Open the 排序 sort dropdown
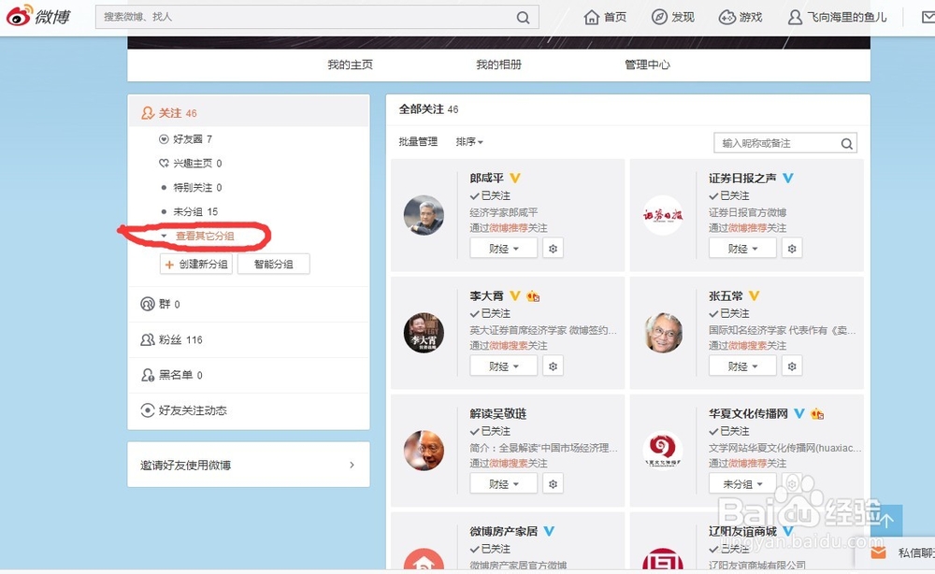This screenshot has height=574, width=935. 469,142
